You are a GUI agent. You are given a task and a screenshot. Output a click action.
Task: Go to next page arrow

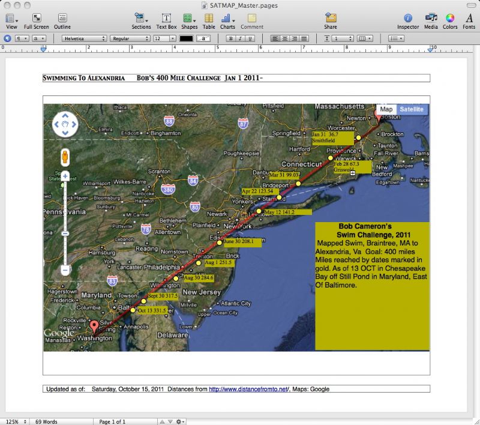(170, 421)
